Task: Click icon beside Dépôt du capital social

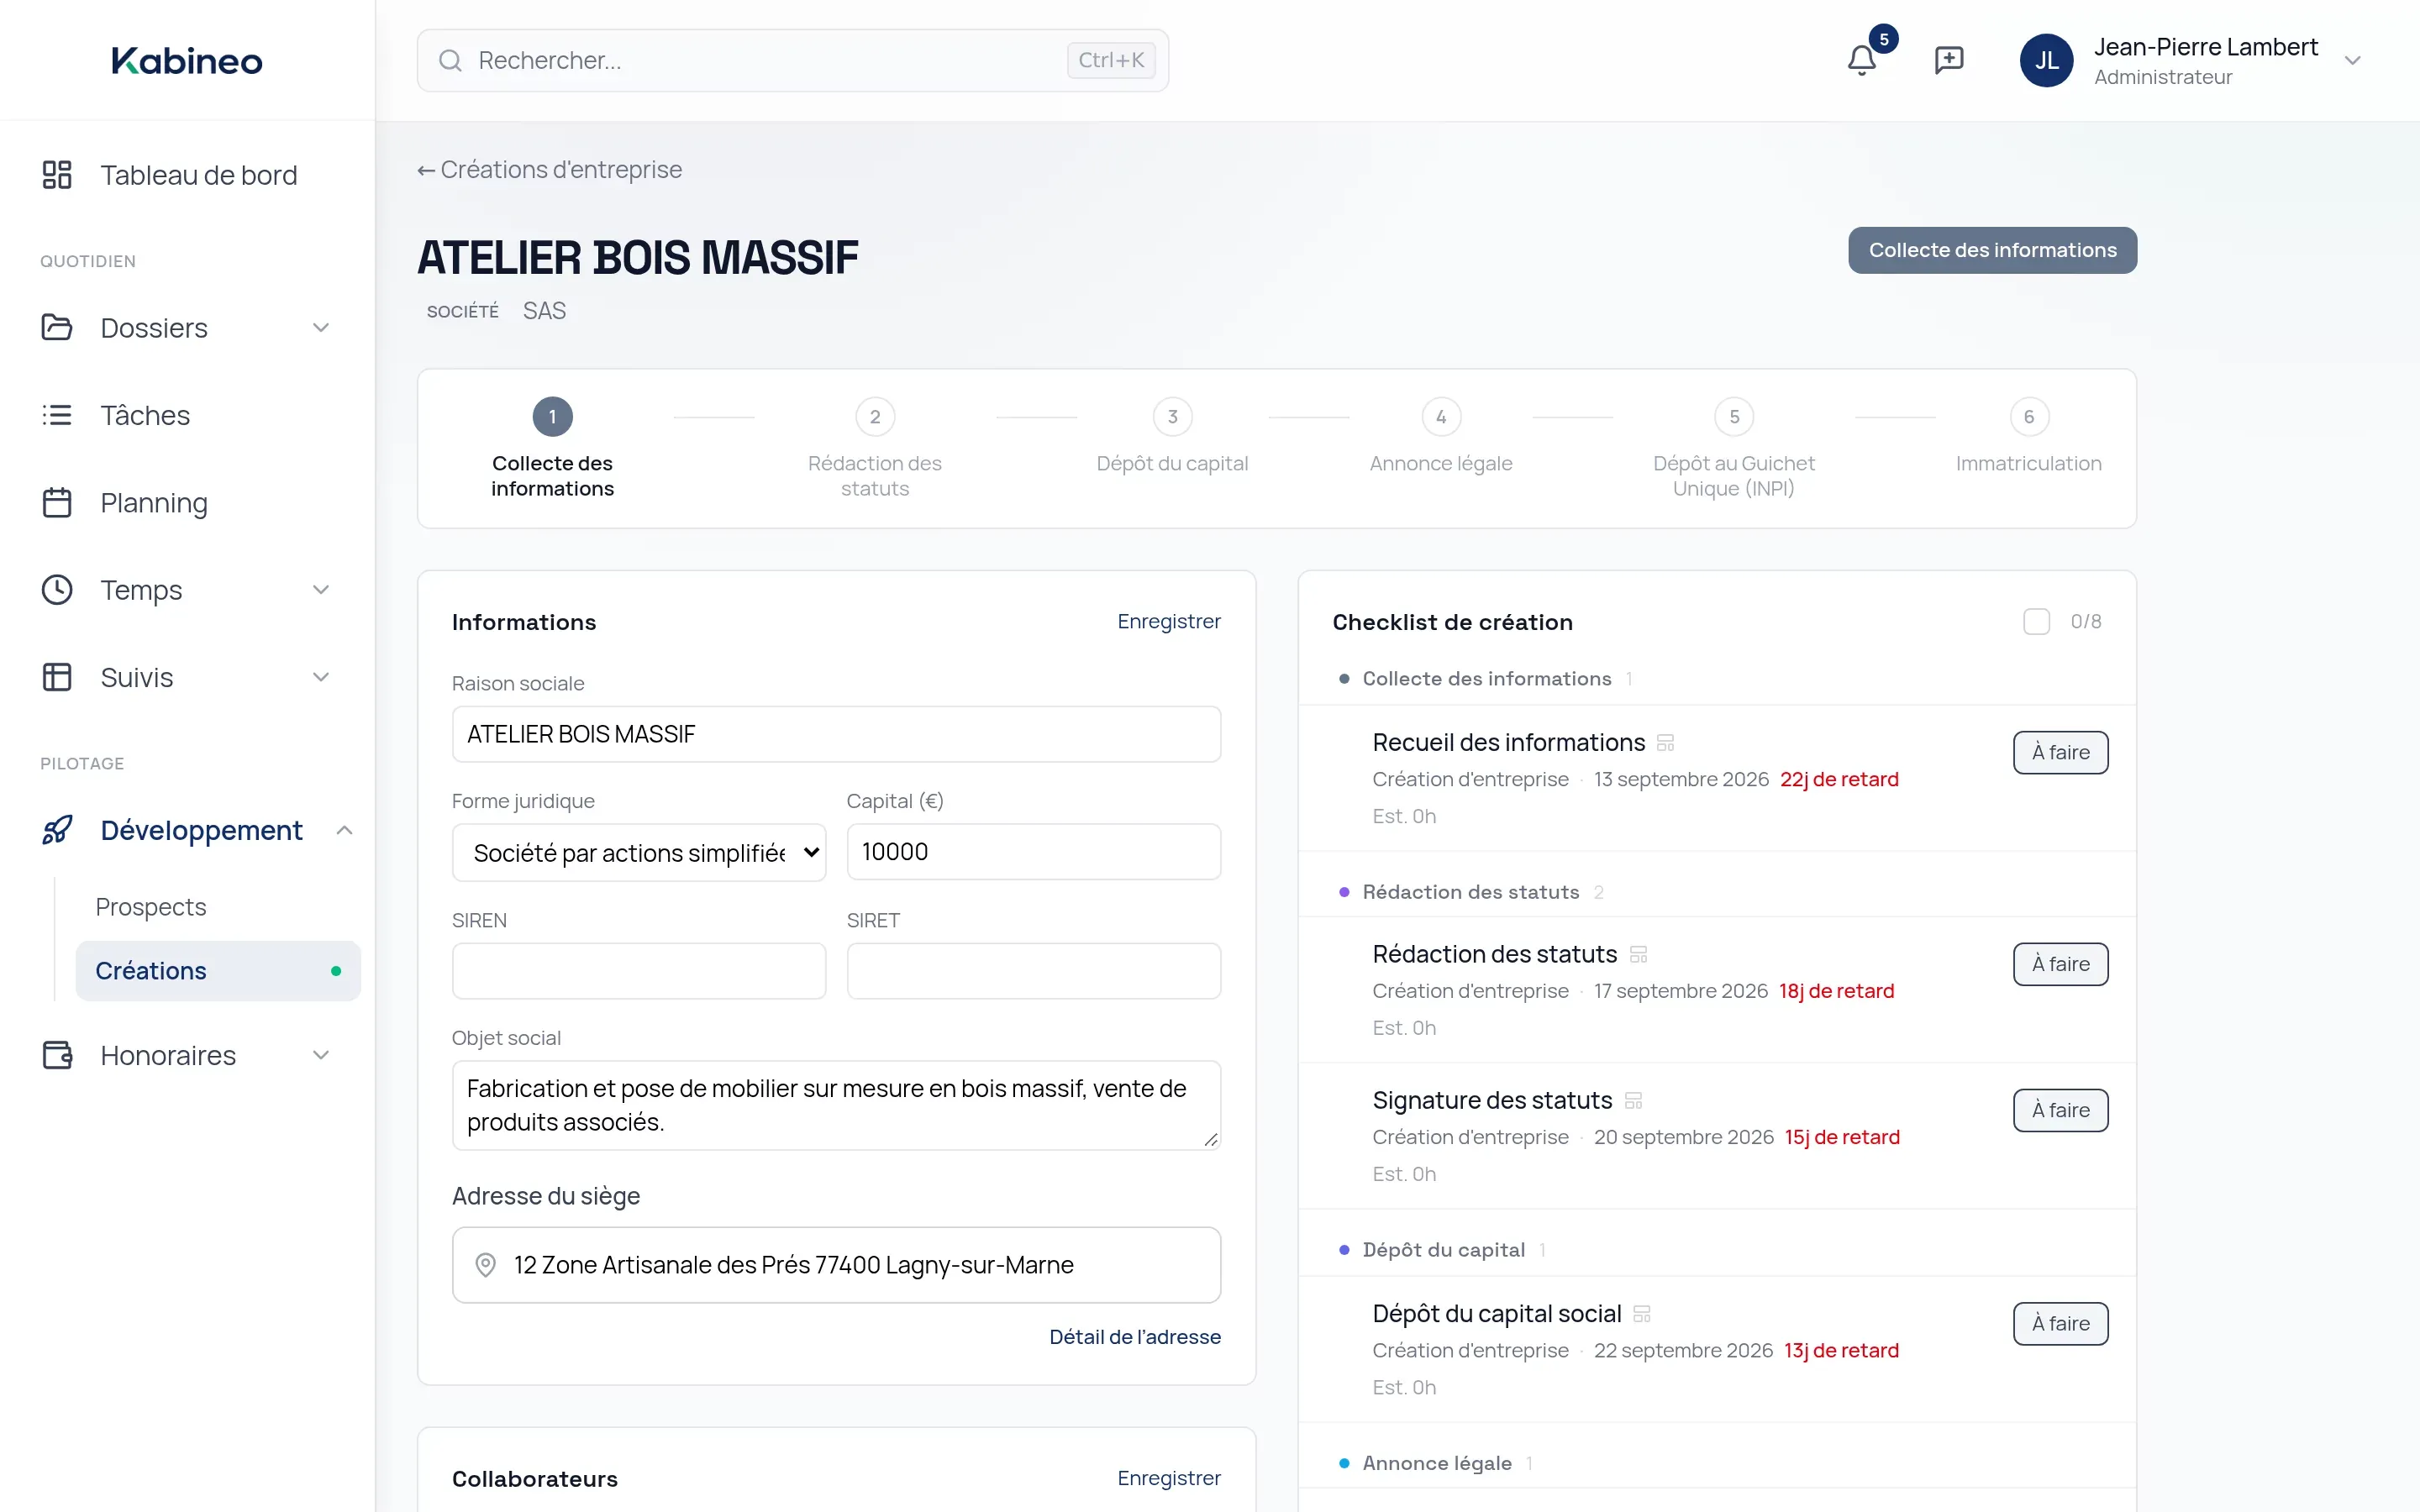Action: [x=1642, y=1314]
